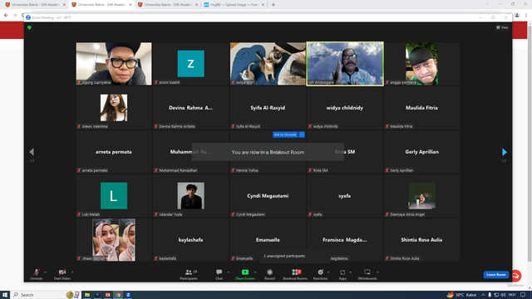Select the IGP Wiranegara video tile
This screenshot has height=299, width=532.
coord(345,64)
